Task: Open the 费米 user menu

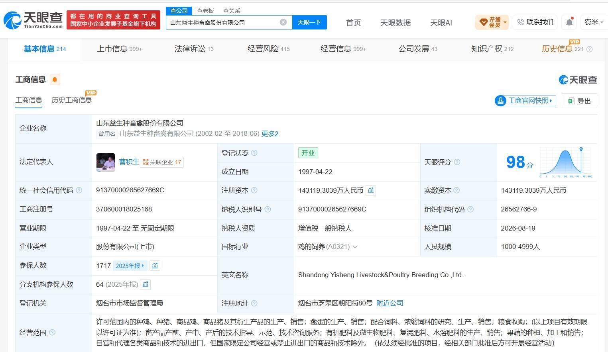Action: point(594,22)
